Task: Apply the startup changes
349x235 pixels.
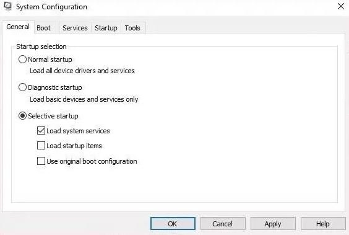Action: 273,224
